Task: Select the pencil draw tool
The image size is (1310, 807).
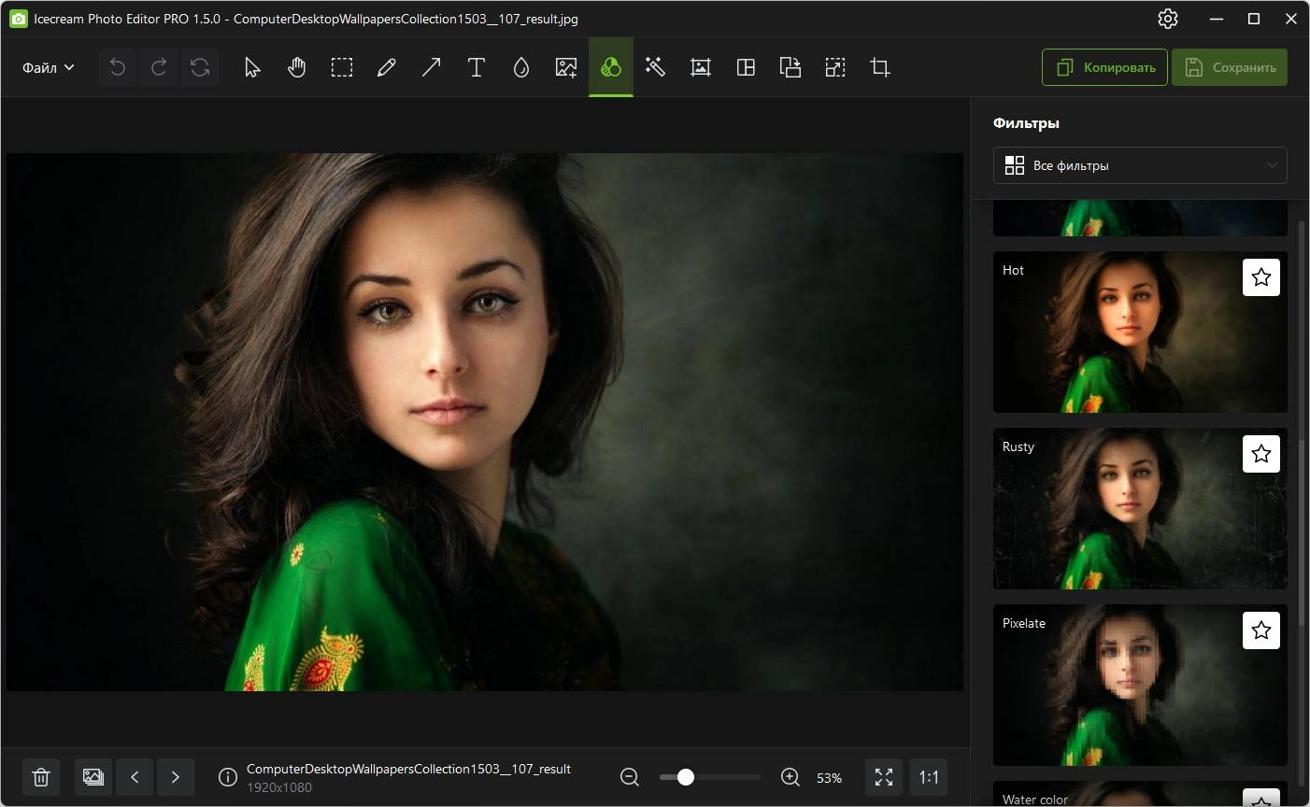Action: point(387,67)
